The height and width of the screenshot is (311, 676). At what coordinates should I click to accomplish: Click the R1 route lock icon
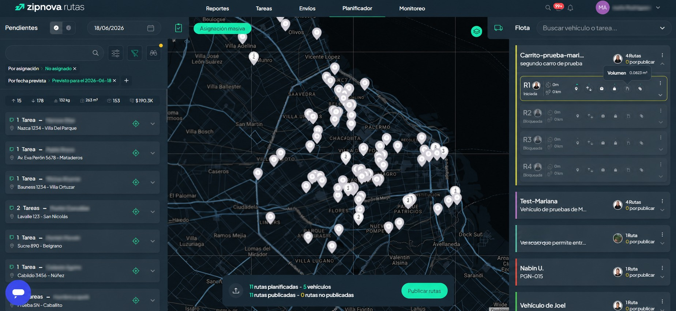tap(615, 88)
